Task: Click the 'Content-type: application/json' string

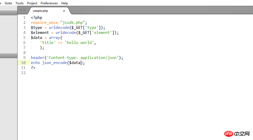Action: (x=83, y=58)
